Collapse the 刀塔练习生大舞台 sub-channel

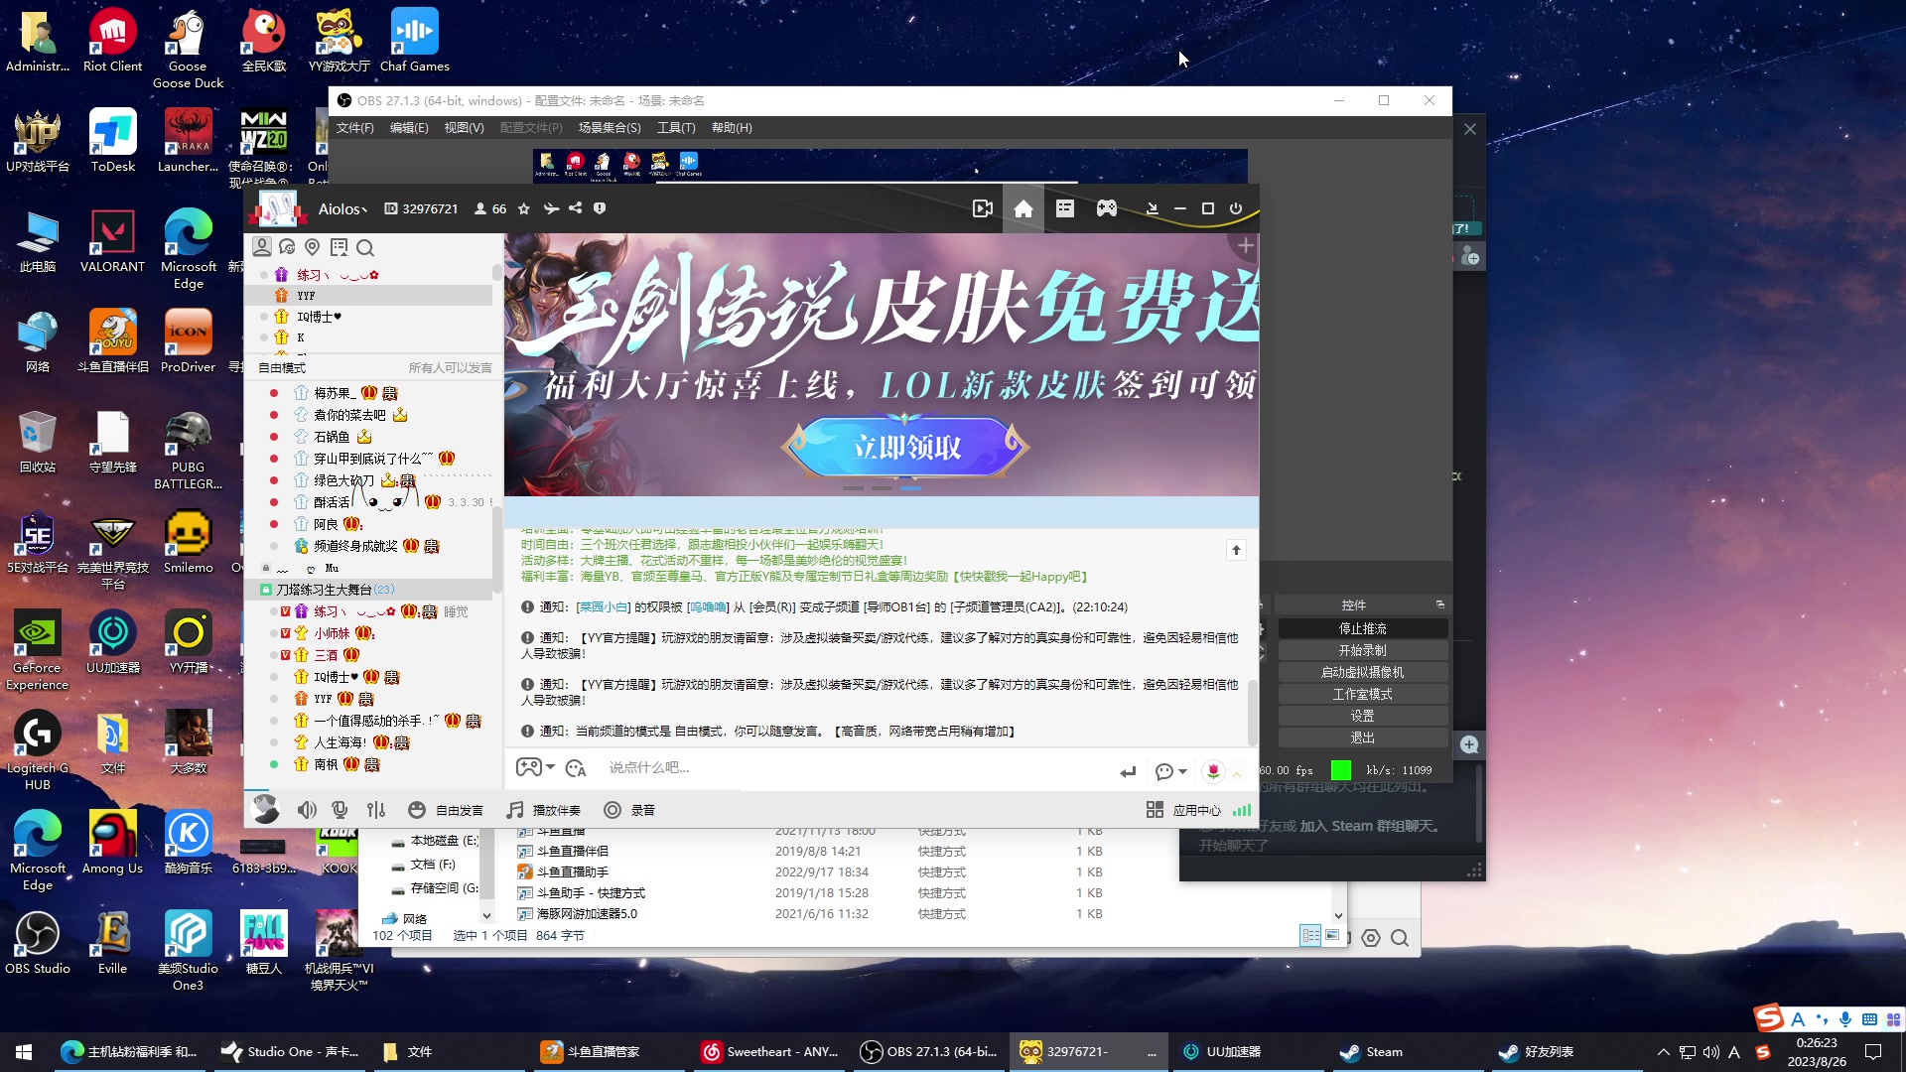pos(266,590)
